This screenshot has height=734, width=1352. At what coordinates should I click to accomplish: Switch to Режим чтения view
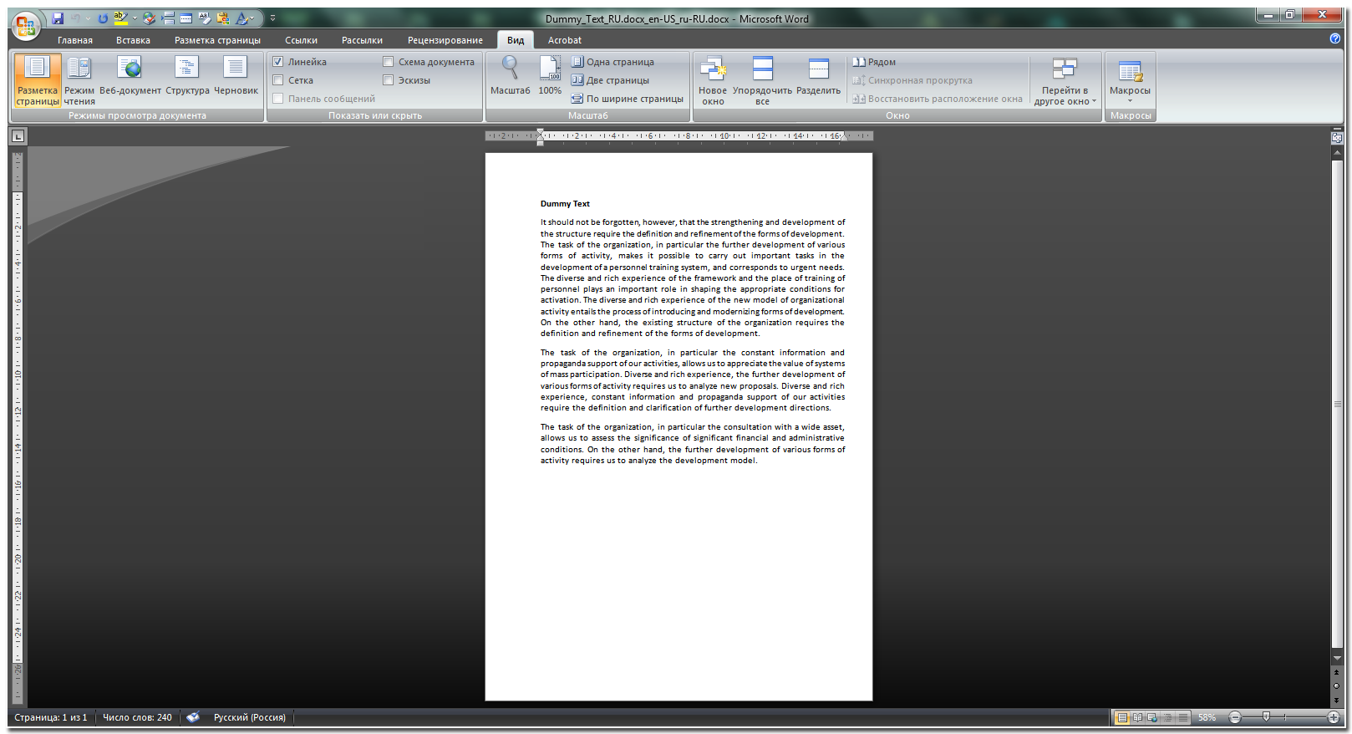click(79, 80)
